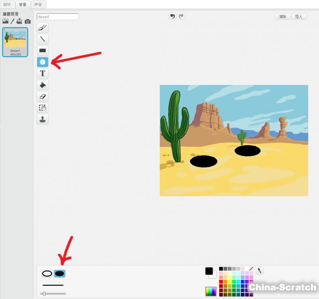Select the Text tool

43,73
